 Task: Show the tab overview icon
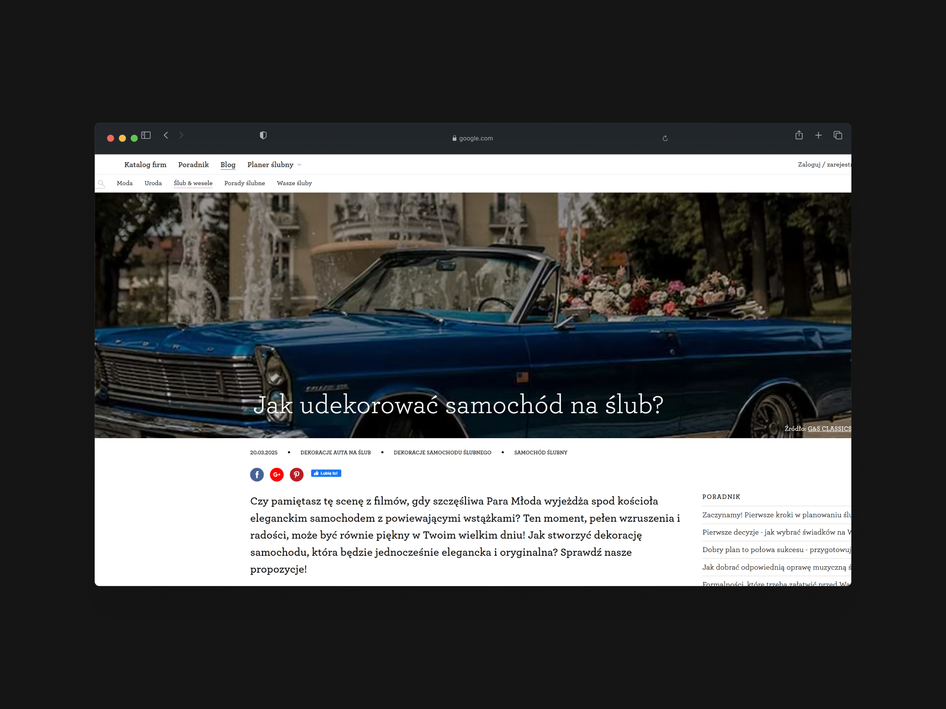pos(838,136)
